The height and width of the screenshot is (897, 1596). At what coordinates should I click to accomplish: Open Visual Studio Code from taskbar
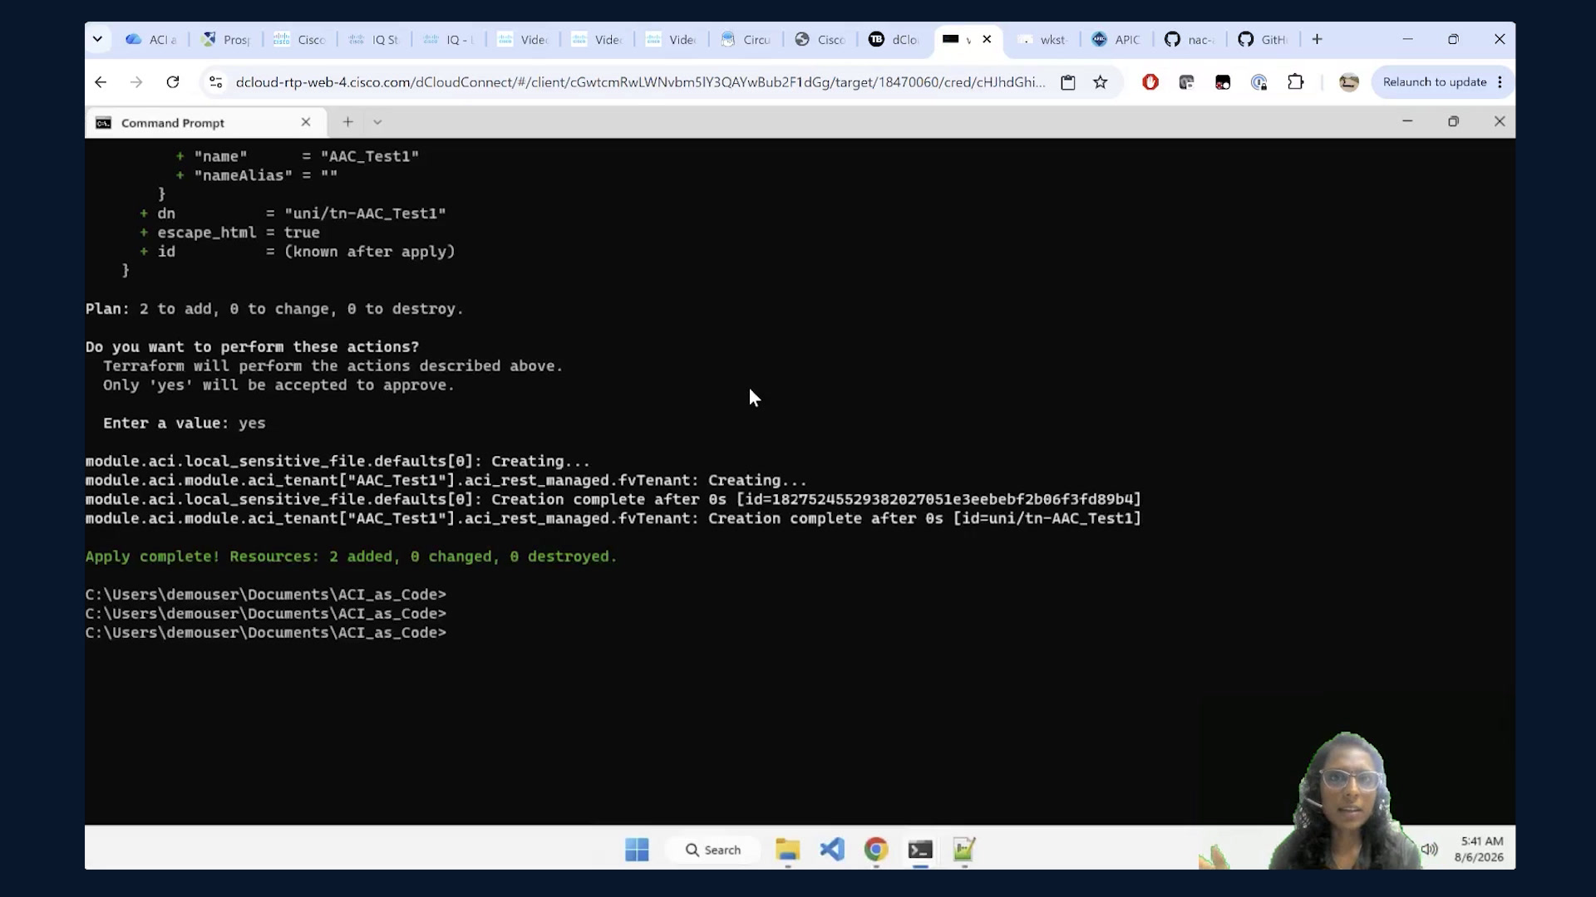pyautogui.click(x=832, y=850)
